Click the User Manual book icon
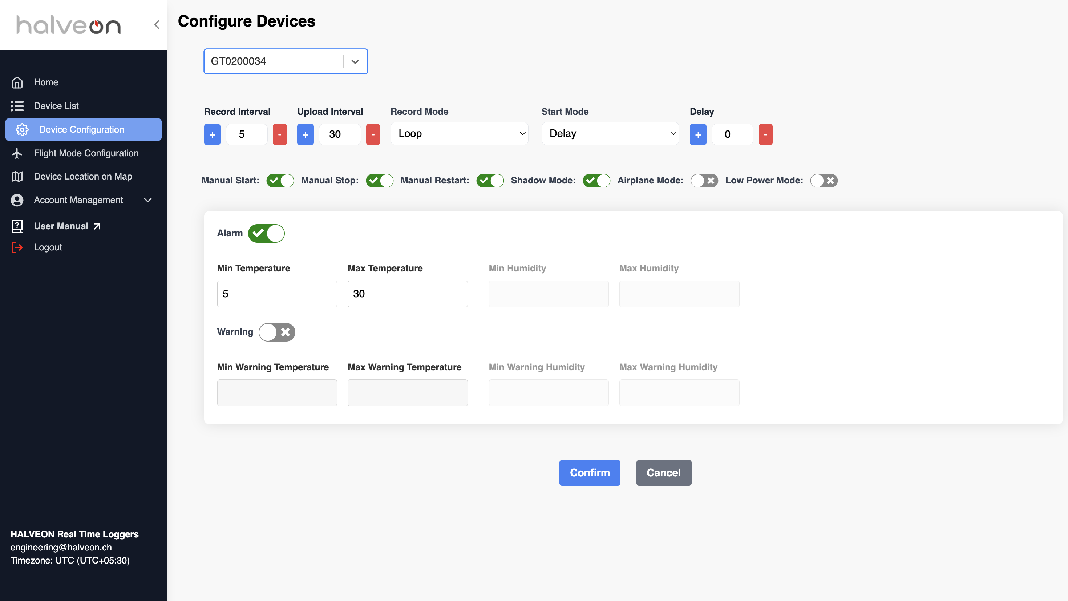1068x601 pixels. [17, 226]
